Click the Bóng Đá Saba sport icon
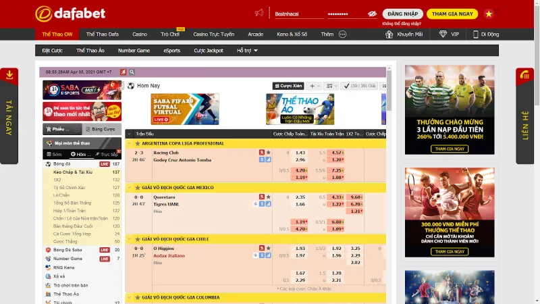The height and width of the screenshot is (304, 540). click(48, 250)
